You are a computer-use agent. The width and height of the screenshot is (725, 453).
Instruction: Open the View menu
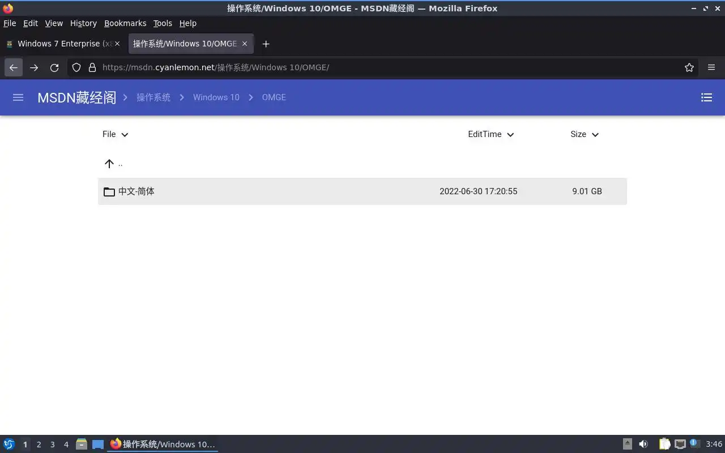tap(54, 23)
